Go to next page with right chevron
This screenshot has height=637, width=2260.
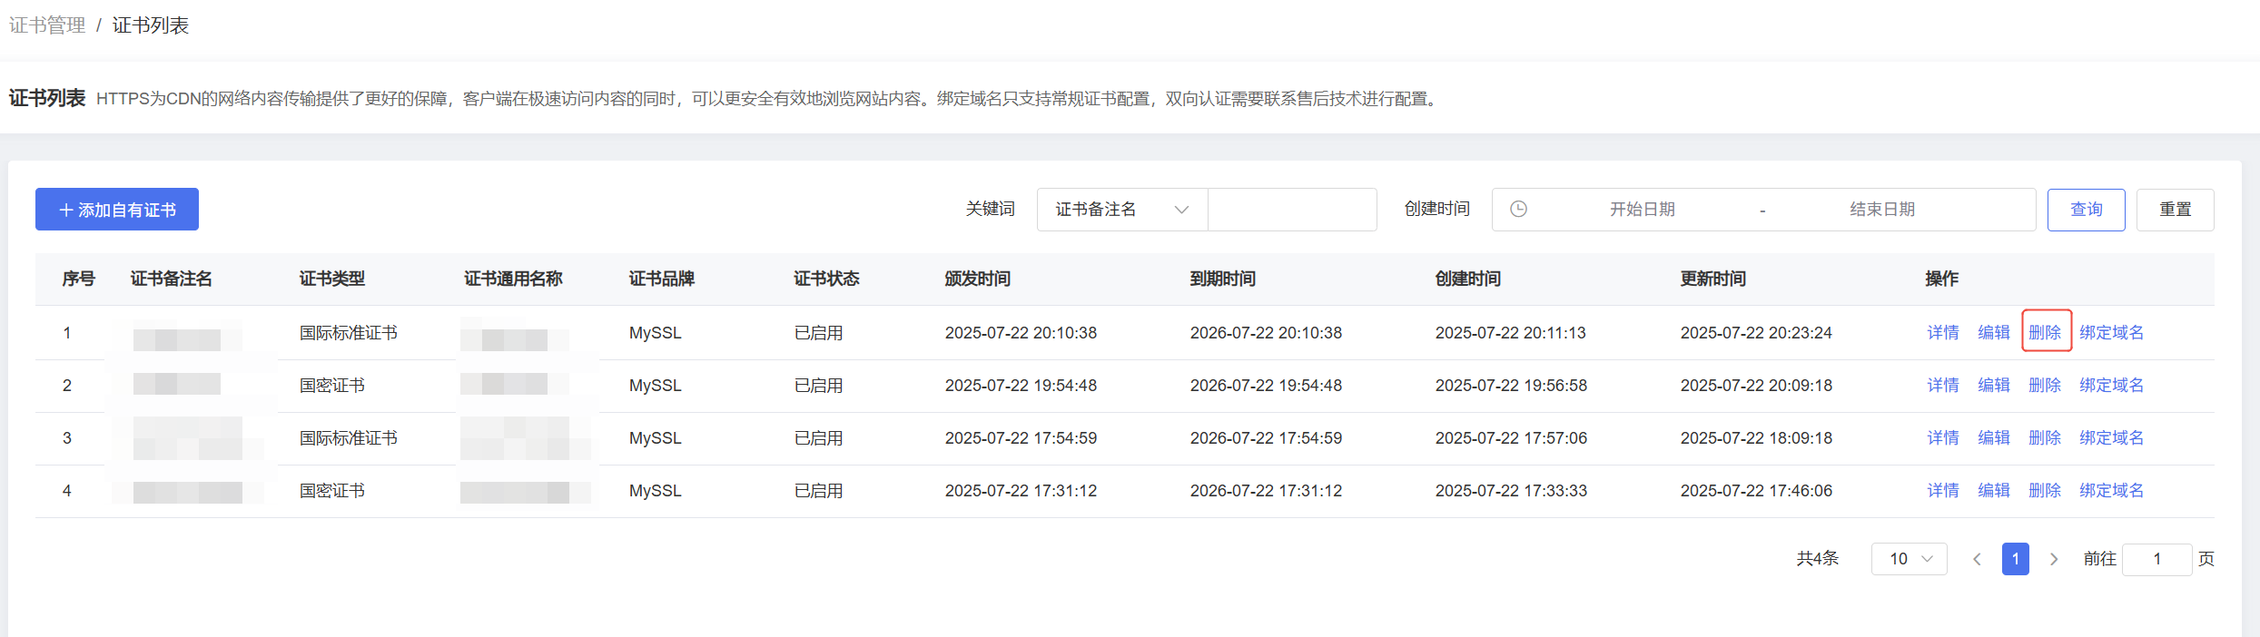(2054, 559)
